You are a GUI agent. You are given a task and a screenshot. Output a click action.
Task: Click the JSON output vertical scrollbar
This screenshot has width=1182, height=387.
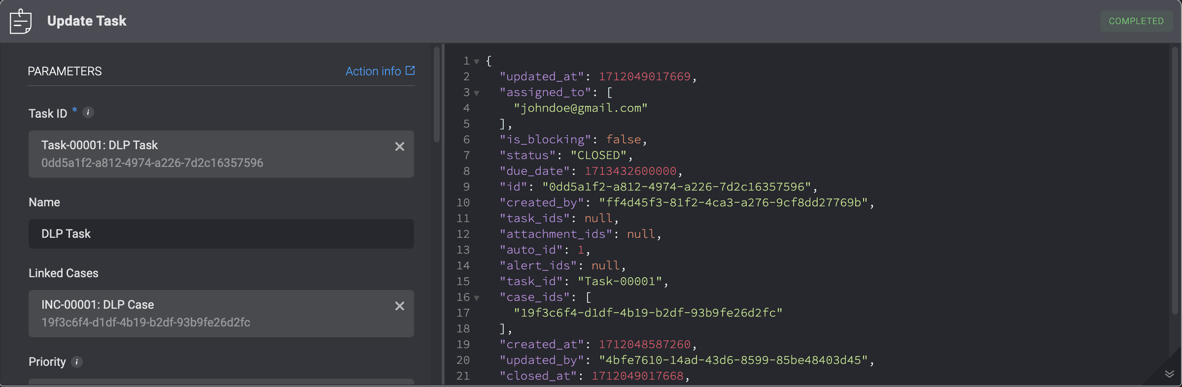point(1175,180)
